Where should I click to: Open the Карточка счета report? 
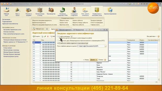(x=64, y=25)
